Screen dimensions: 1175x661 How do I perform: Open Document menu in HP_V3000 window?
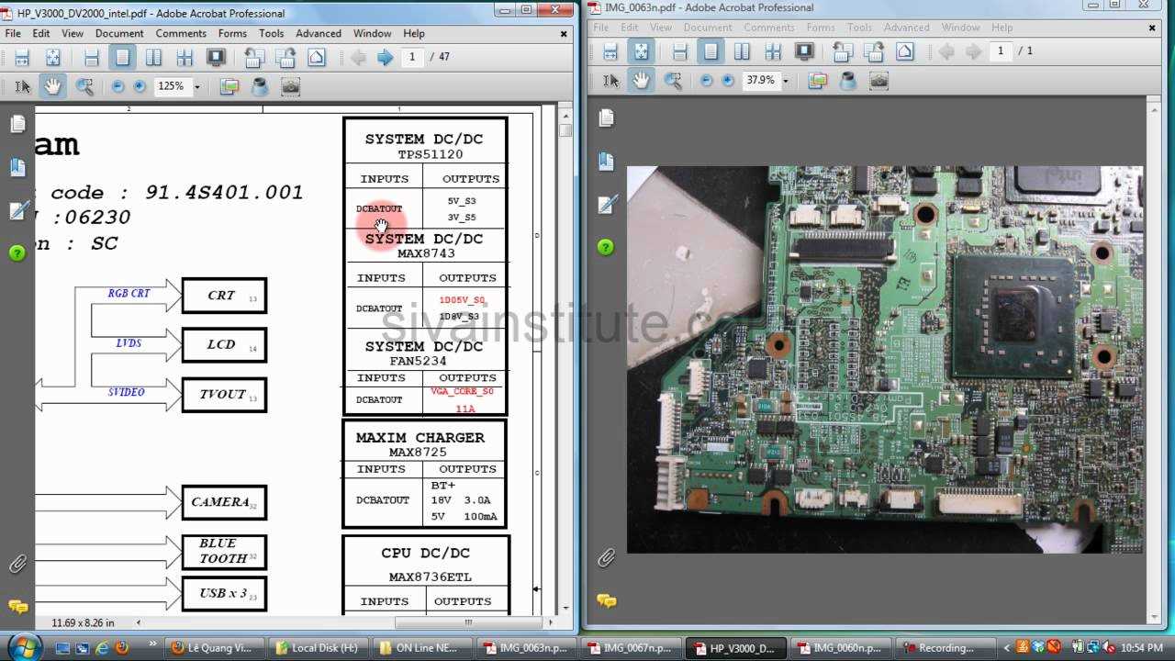(119, 33)
